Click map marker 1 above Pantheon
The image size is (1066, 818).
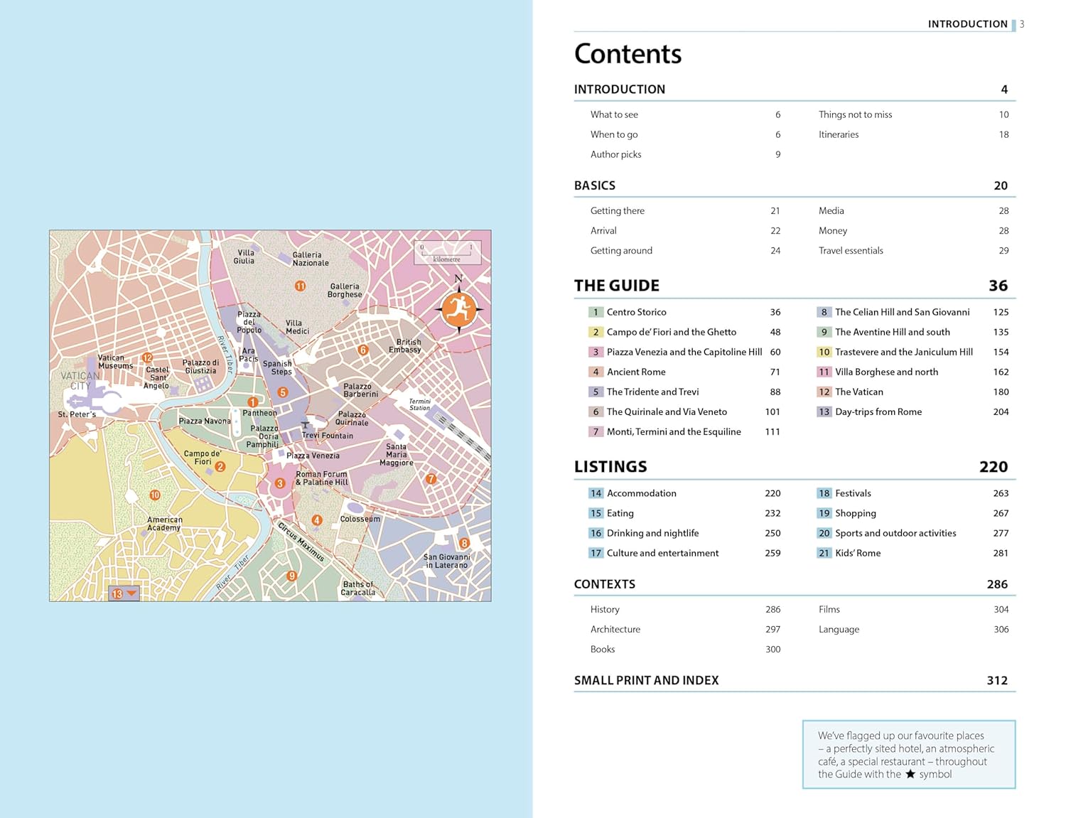252,402
